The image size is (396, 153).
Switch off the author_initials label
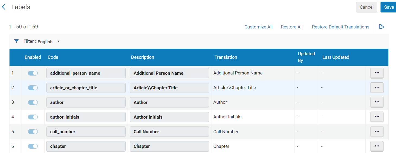(x=33, y=117)
